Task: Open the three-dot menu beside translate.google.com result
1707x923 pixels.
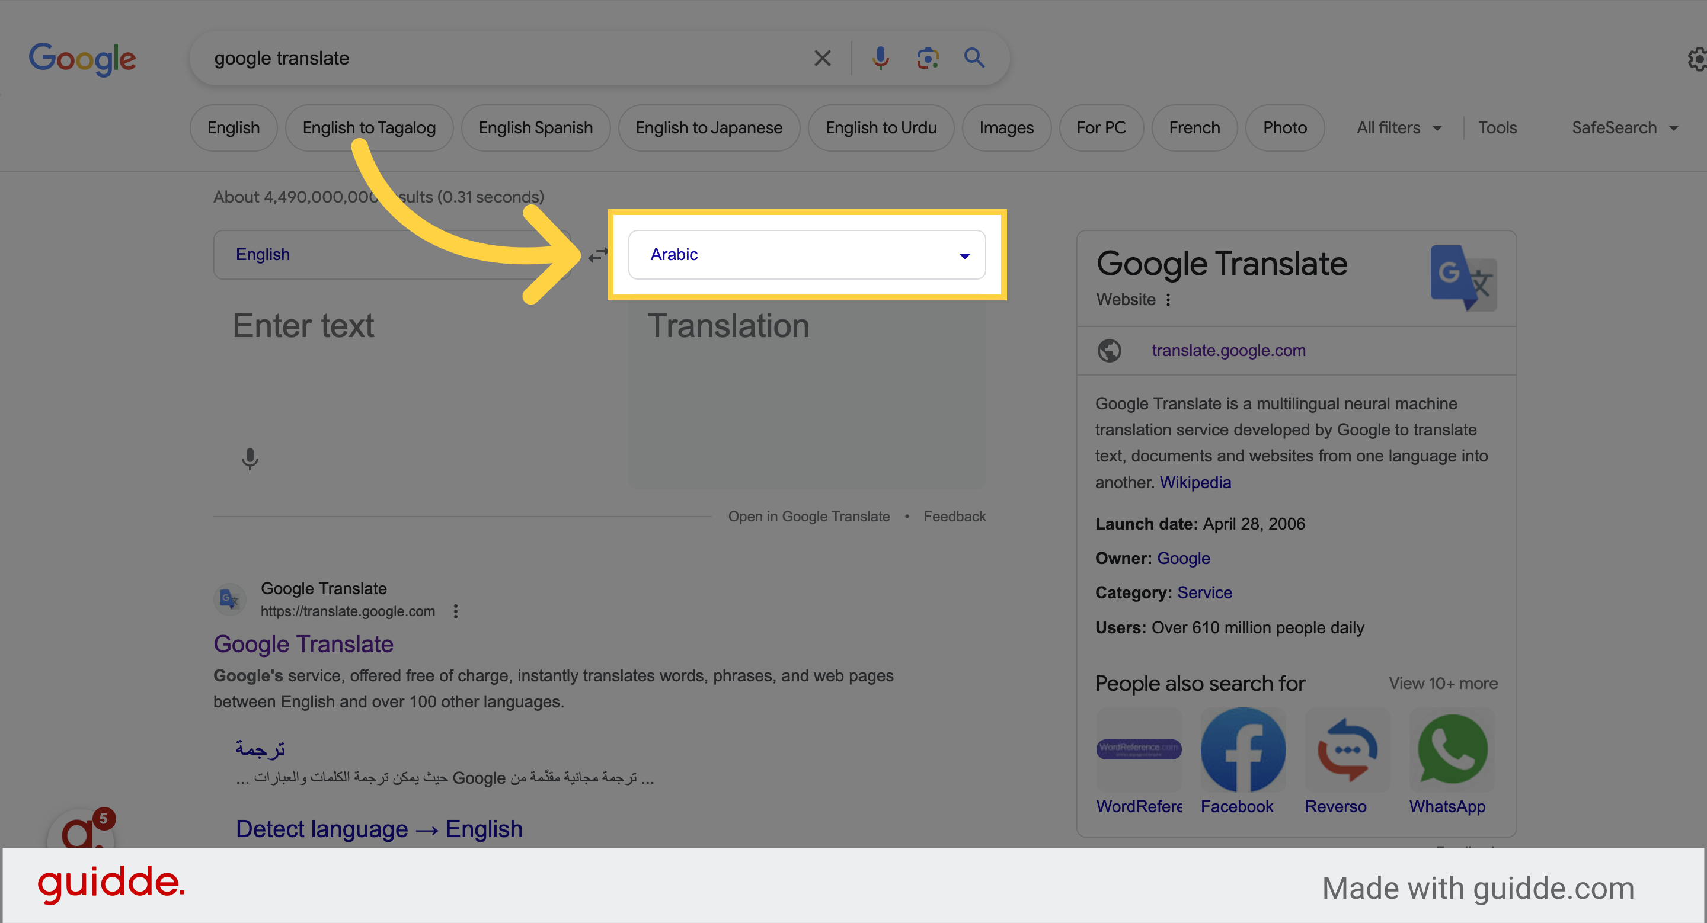Action: [456, 611]
